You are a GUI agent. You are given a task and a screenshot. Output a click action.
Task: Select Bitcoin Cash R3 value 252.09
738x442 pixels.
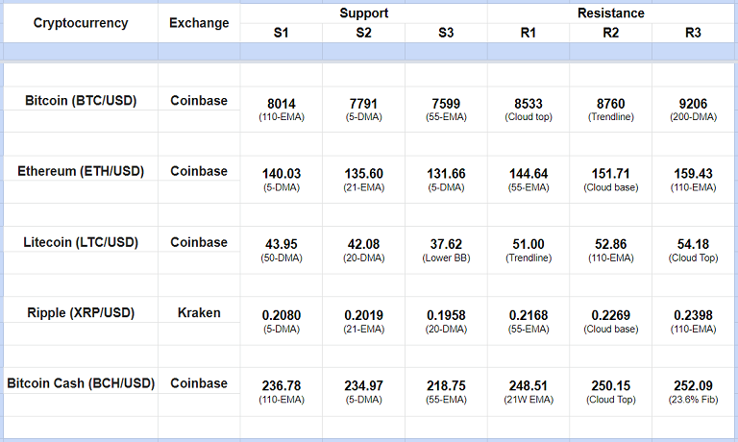(693, 386)
